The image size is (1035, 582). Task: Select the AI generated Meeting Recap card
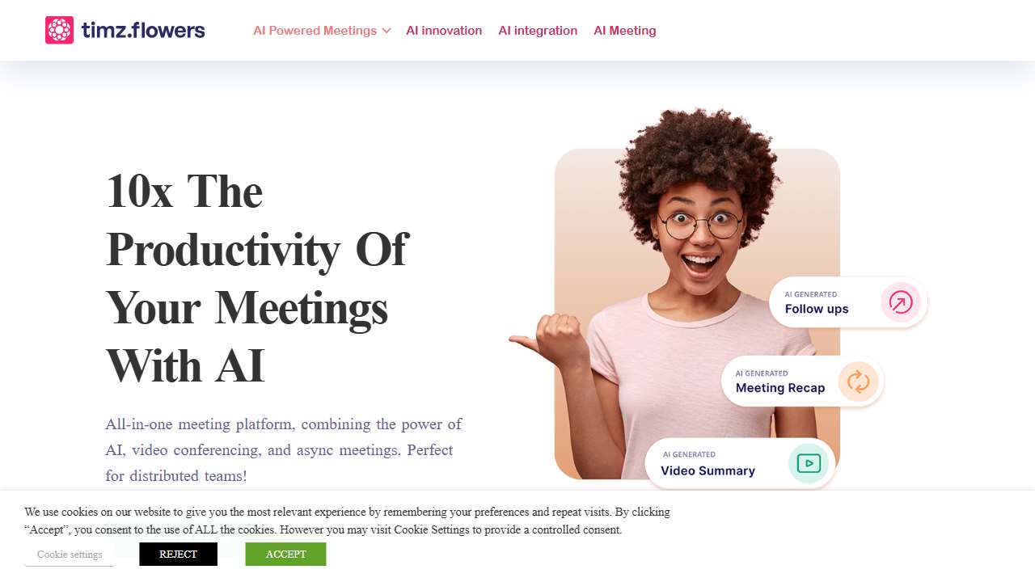pyautogui.click(x=802, y=382)
